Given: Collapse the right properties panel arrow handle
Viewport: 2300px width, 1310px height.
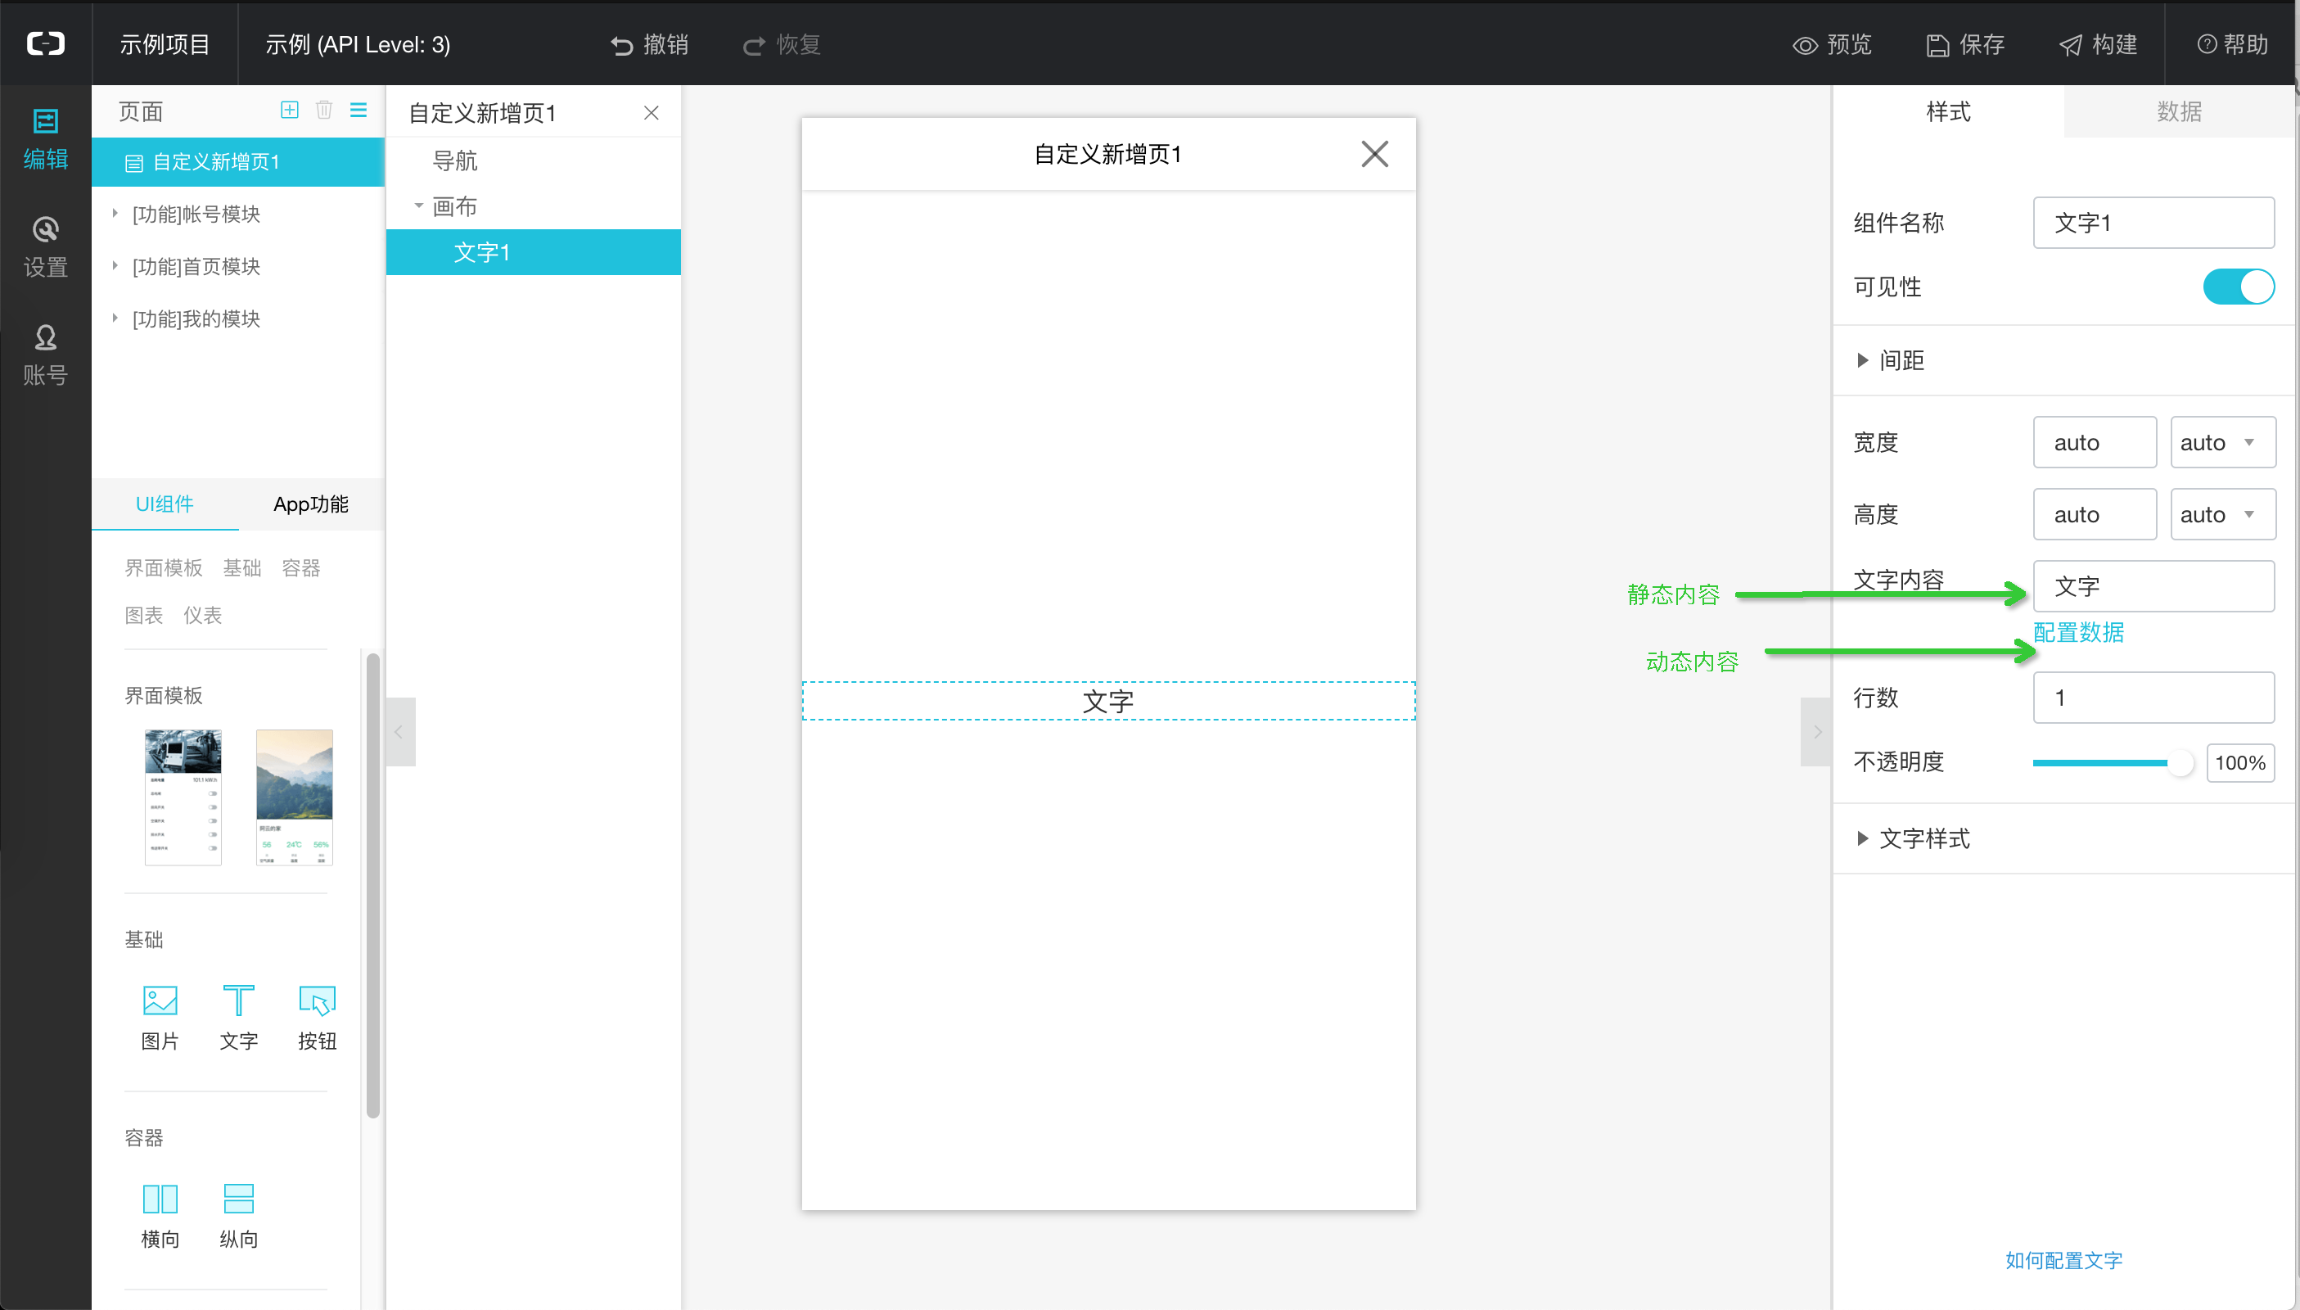Looking at the screenshot, I should (x=1816, y=731).
